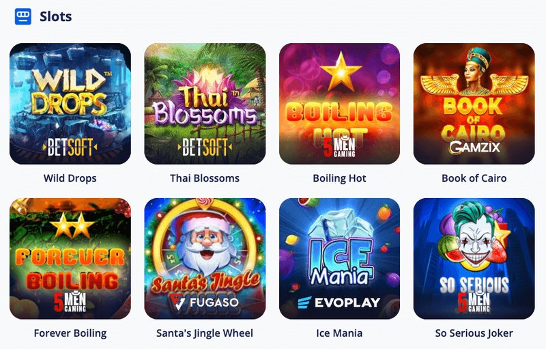546x349 pixels.
Task: Click the Forever Boiling title text
Action: 70,333
